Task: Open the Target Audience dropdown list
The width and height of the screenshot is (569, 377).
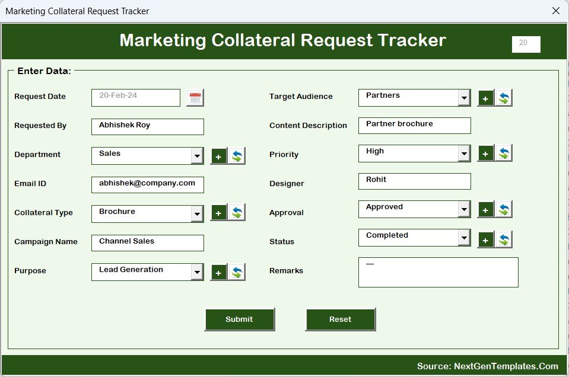Action: point(464,98)
